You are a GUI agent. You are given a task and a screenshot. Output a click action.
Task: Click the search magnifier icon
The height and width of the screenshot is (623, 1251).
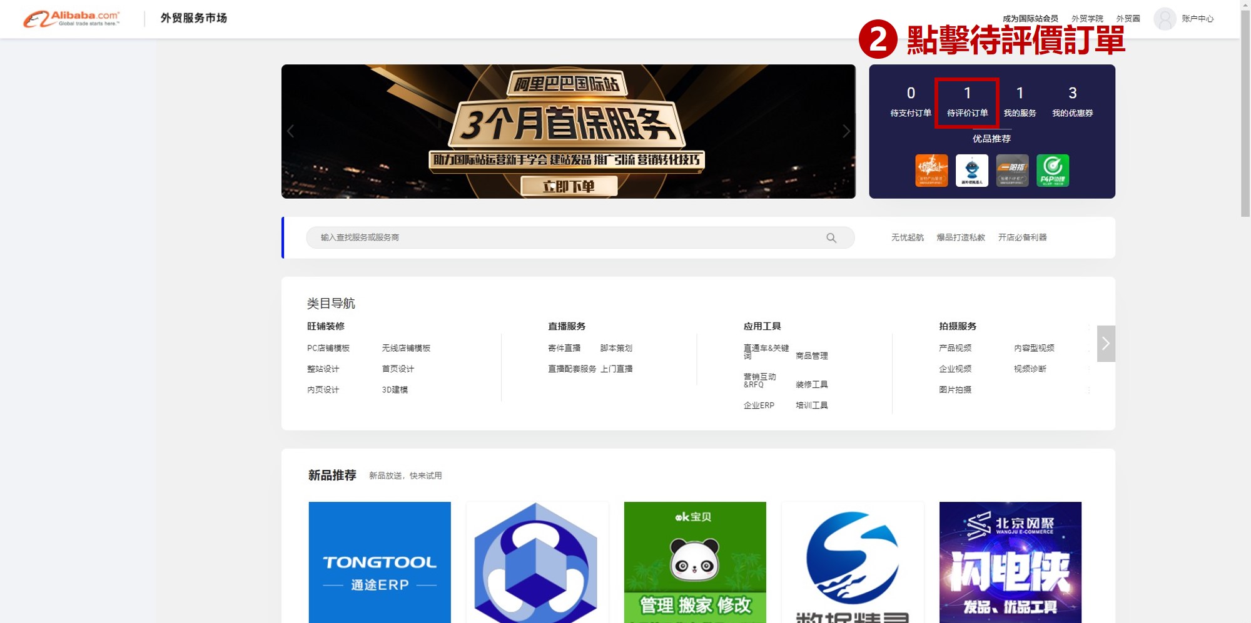click(x=832, y=237)
